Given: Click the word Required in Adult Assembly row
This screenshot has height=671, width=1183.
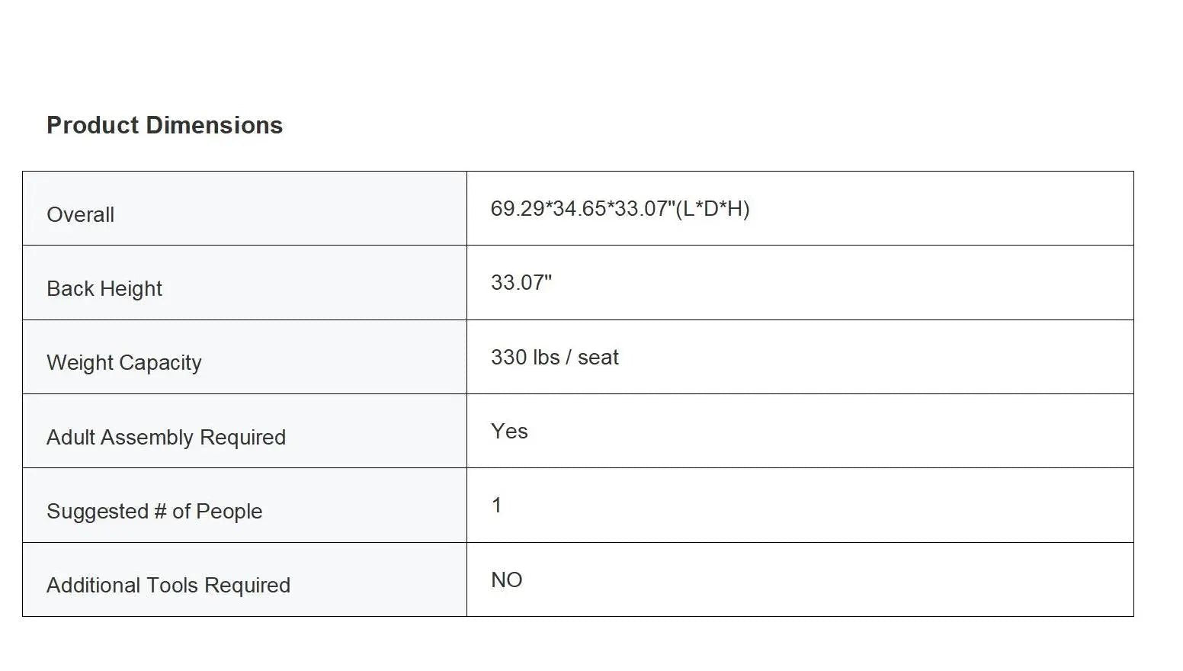Looking at the screenshot, I should tap(242, 437).
